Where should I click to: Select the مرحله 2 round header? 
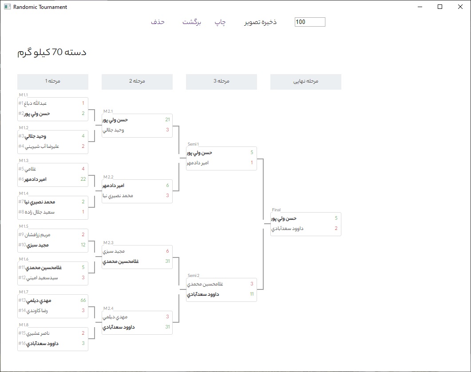(137, 82)
